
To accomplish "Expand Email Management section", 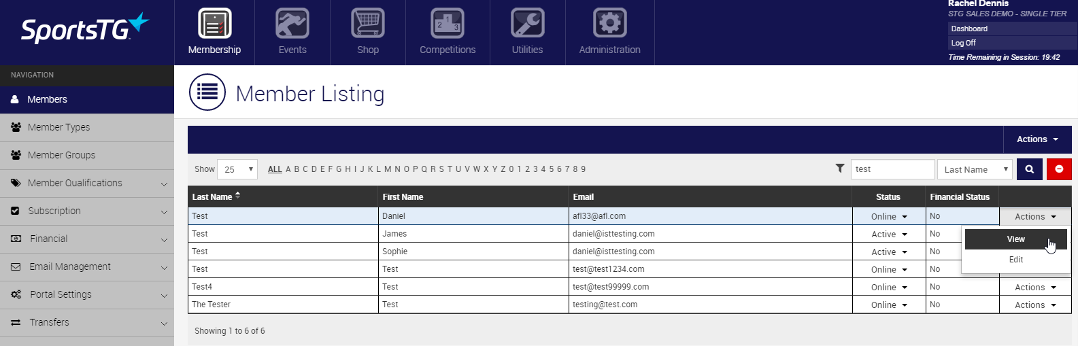I will pos(87,266).
